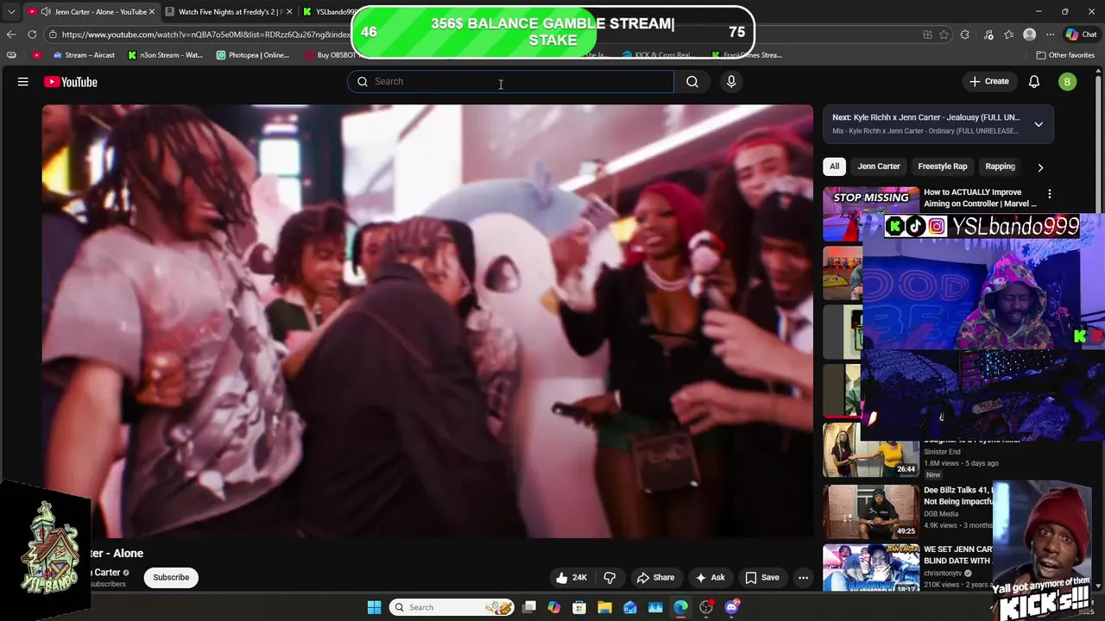Select the Freestyle Rap filter chip
This screenshot has height=621, width=1105.
point(943,166)
